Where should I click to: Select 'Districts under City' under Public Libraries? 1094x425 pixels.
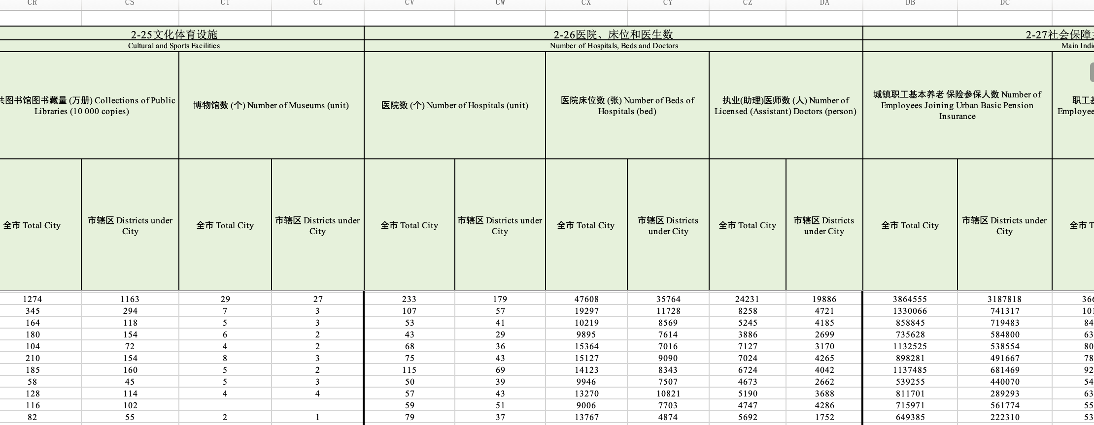click(x=130, y=225)
